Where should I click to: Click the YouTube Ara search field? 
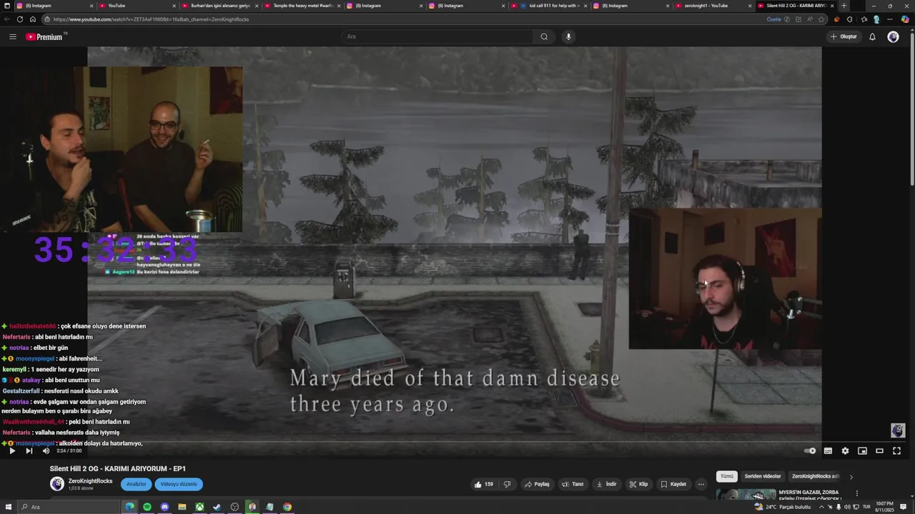pos(436,36)
